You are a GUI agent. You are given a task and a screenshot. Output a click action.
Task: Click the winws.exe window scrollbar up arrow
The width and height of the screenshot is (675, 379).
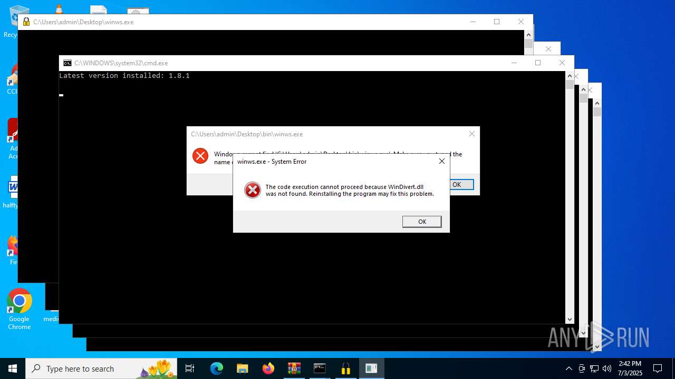click(x=528, y=34)
